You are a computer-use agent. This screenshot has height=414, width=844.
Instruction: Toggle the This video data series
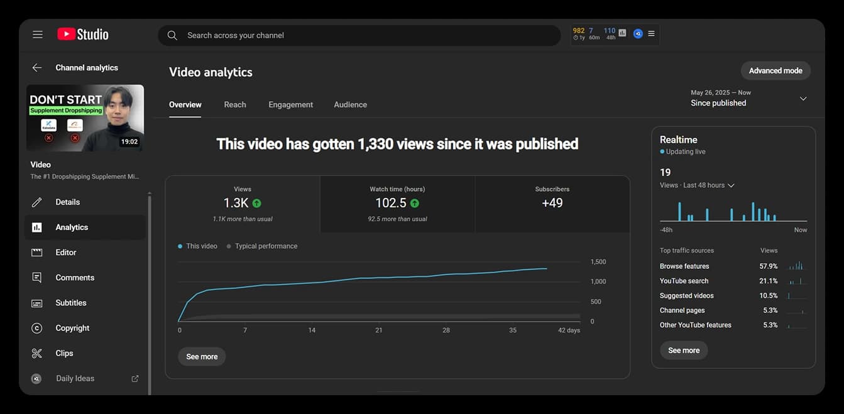pyautogui.click(x=199, y=246)
